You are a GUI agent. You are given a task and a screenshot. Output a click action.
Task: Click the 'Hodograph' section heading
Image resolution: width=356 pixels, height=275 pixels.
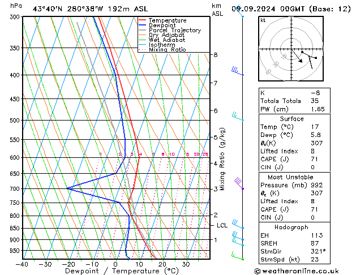click(291, 227)
